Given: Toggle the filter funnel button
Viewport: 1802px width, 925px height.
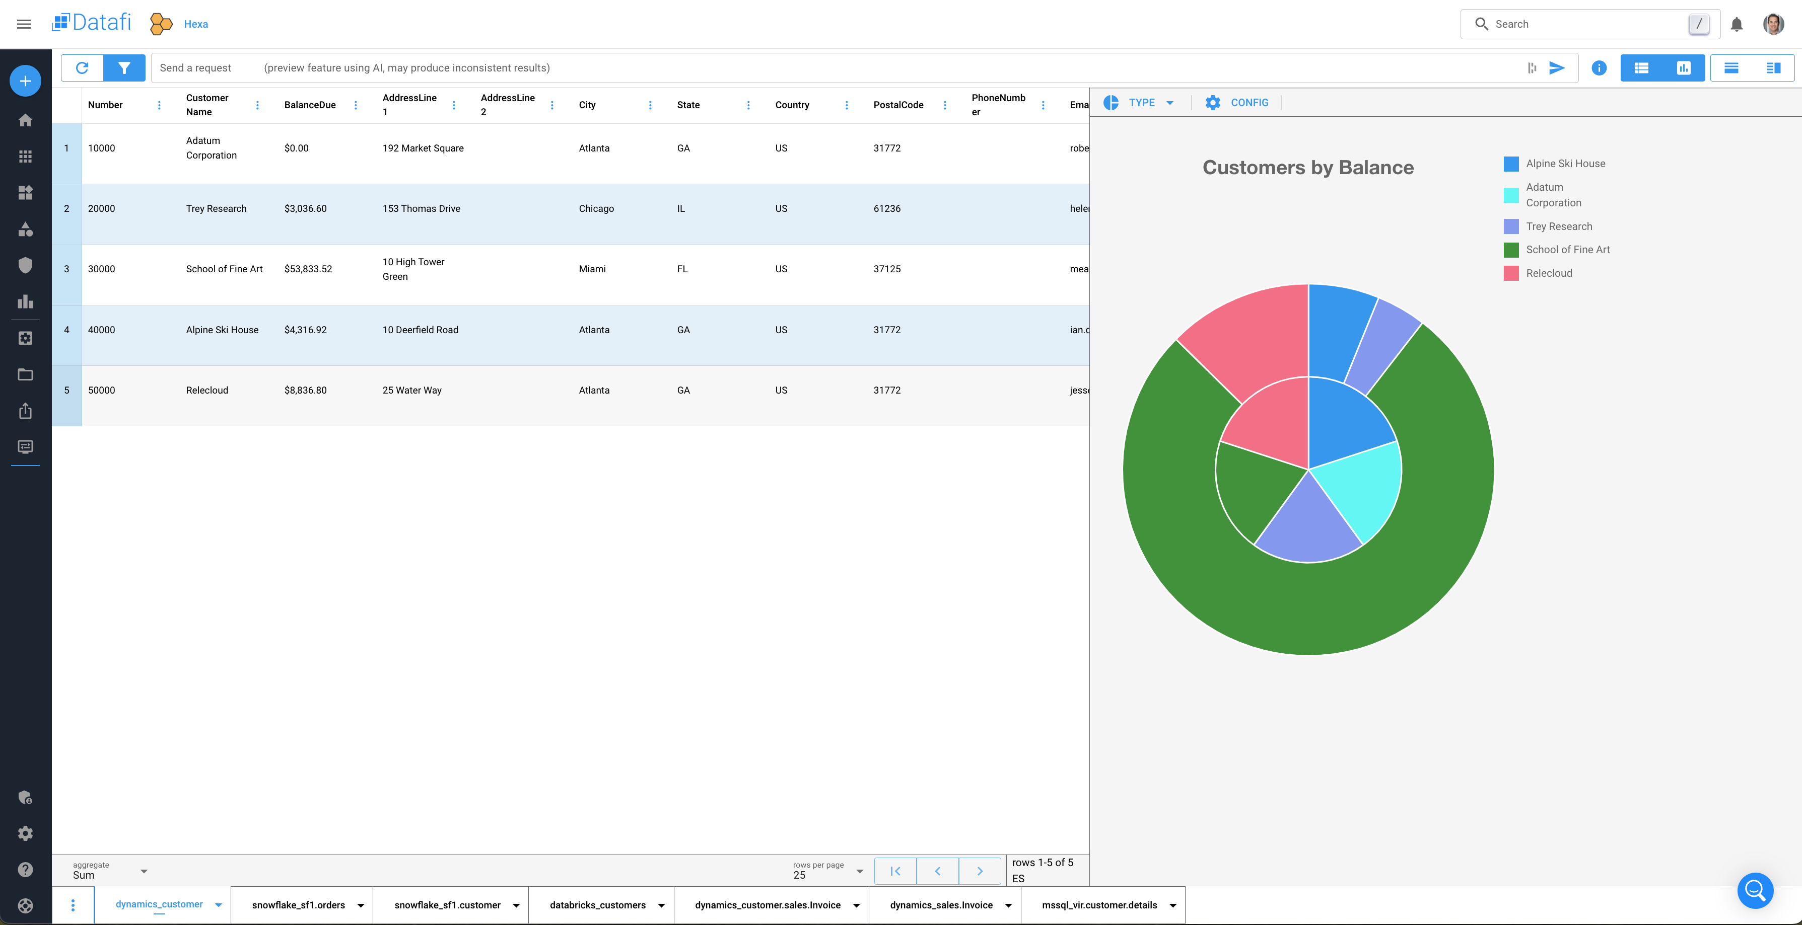Looking at the screenshot, I should [x=124, y=68].
